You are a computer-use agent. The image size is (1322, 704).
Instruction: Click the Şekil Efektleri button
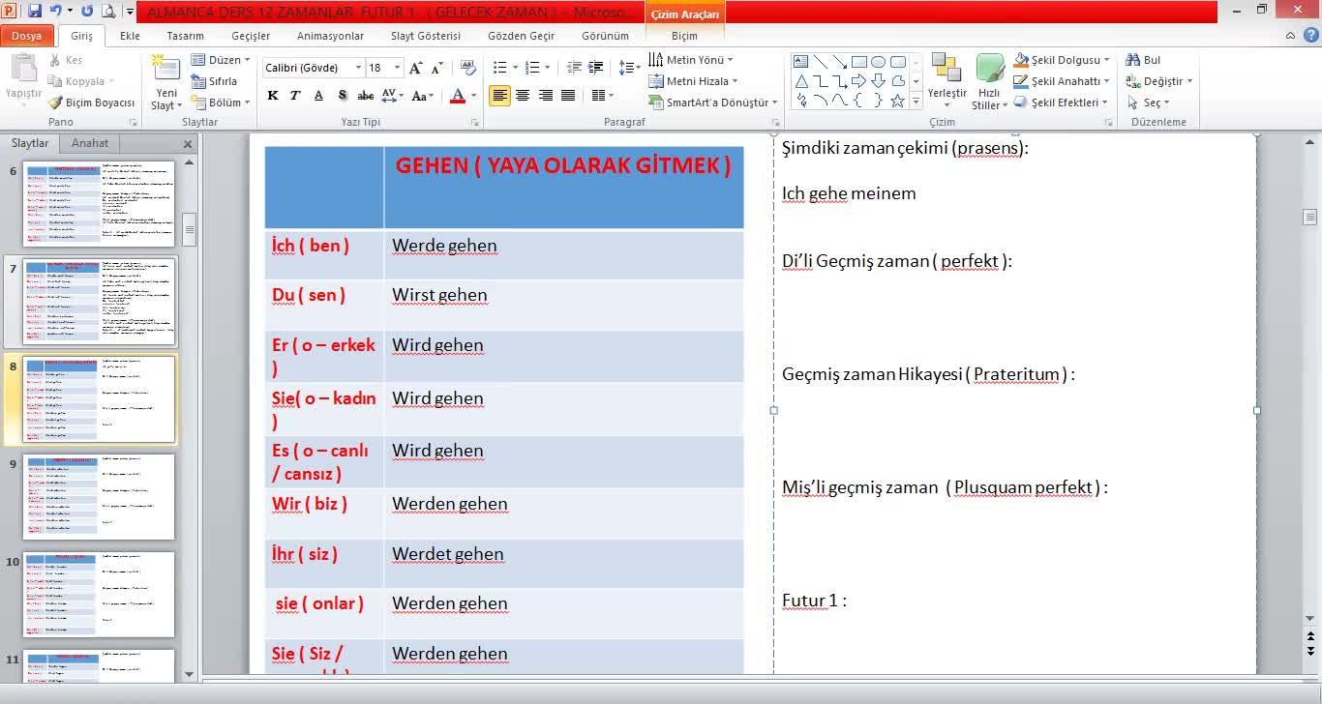pos(1060,103)
